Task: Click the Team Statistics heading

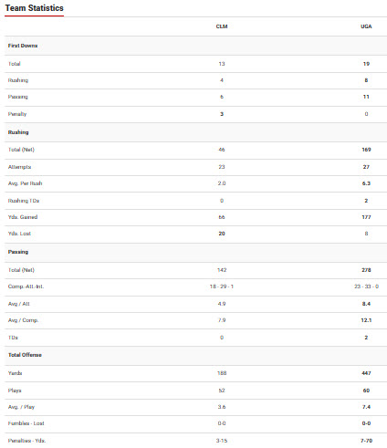Action: point(35,8)
